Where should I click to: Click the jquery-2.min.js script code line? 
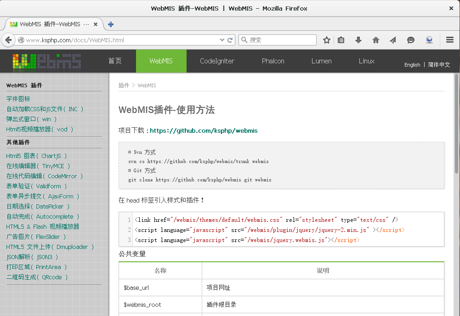point(270,230)
